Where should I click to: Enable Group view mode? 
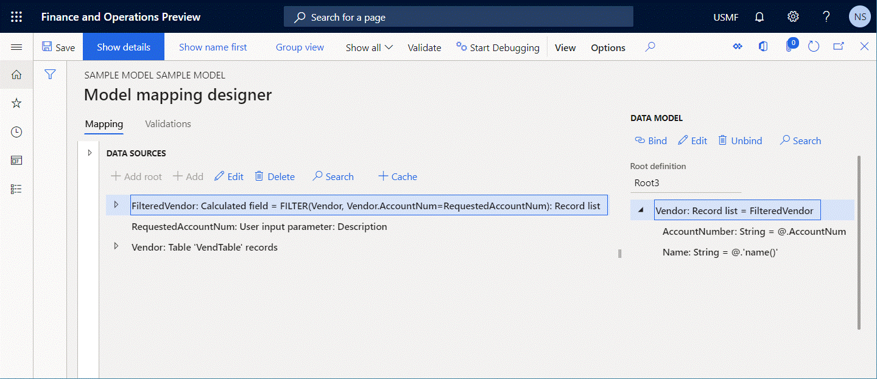tap(300, 47)
